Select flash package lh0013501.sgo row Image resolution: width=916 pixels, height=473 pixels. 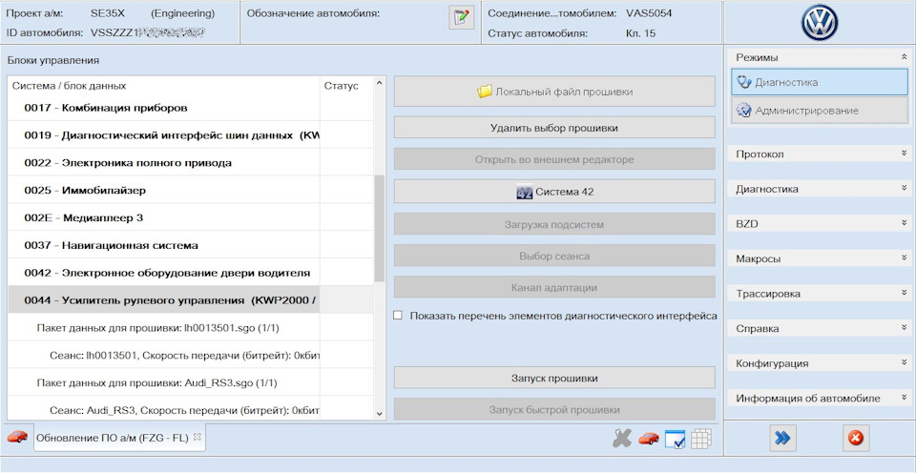191,328
